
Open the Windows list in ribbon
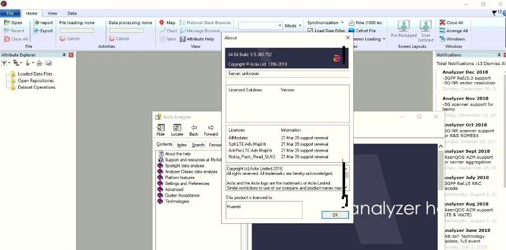pos(452,39)
